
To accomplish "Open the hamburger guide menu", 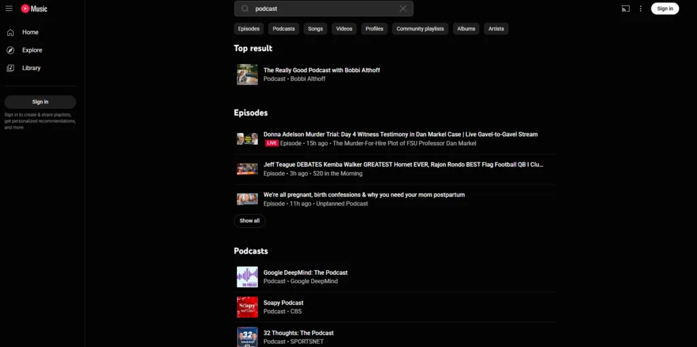I will [9, 8].
